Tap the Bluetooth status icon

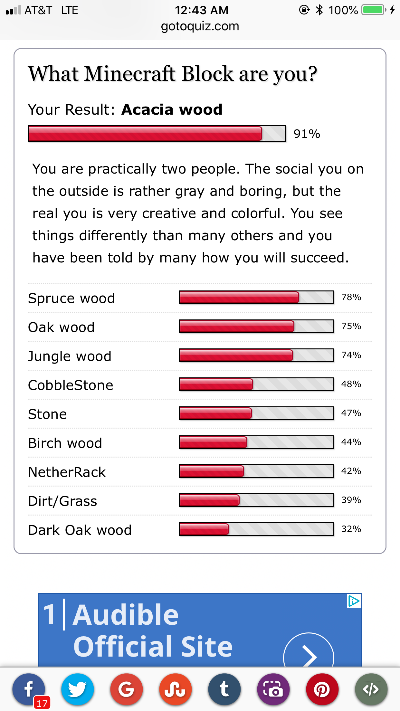319,10
